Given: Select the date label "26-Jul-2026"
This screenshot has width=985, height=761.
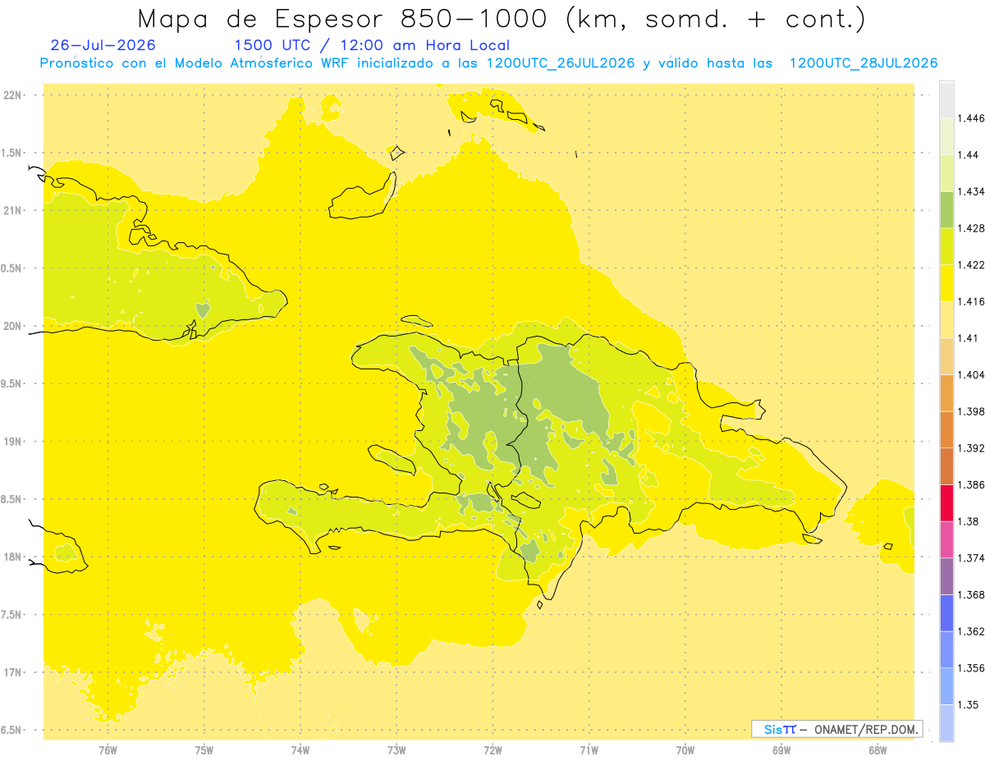Looking at the screenshot, I should 103,45.
